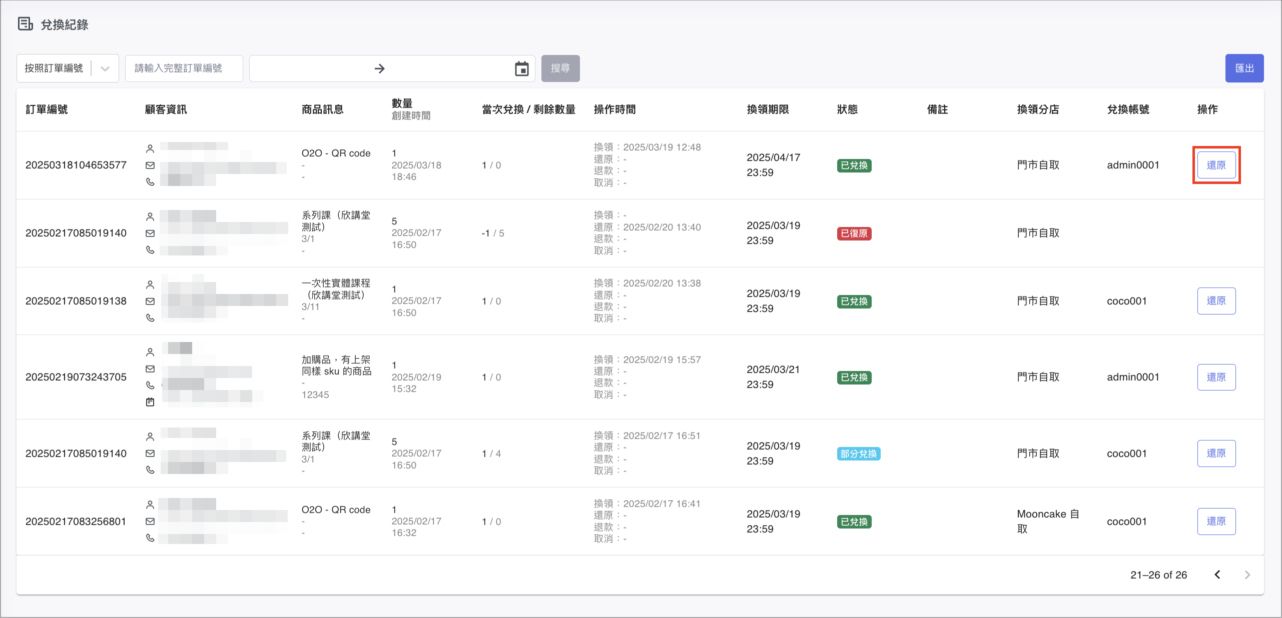Click the 已兌換 status badge of order 20250318104653577
Screen dimensions: 1282x618
pyautogui.click(x=854, y=165)
